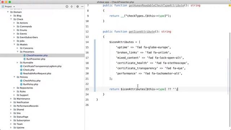Image resolution: width=231 pixels, height=130 pixels.
Task: Click CertificateTransparencyLogItem.php class icon
Action: (21, 66)
